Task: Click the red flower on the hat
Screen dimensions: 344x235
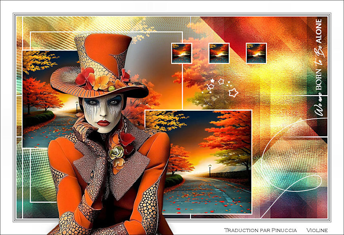Action: (x=85, y=77)
